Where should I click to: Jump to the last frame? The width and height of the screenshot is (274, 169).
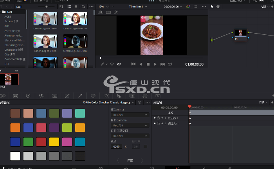pyautogui.click(x=163, y=64)
